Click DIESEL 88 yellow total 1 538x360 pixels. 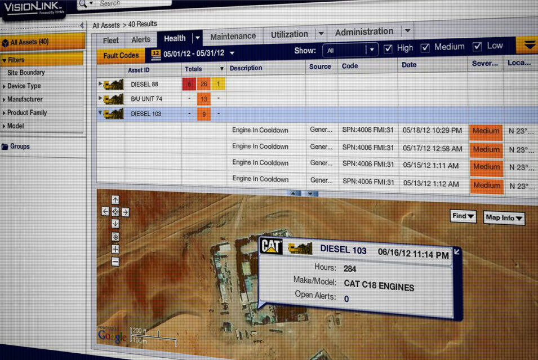pos(218,84)
